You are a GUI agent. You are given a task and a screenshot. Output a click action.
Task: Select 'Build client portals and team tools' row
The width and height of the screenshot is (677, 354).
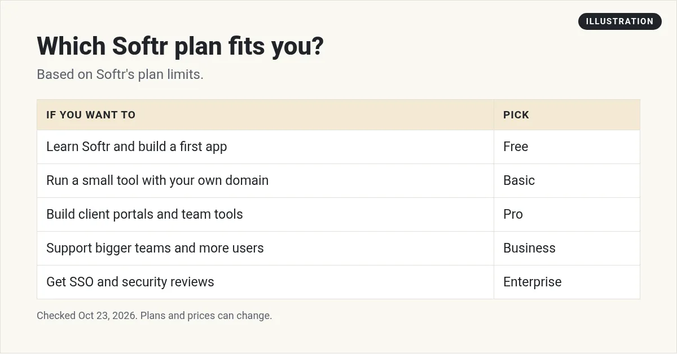[x=338, y=215]
